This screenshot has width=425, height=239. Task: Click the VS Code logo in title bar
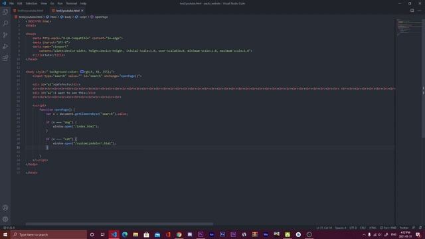(x=4, y=3)
